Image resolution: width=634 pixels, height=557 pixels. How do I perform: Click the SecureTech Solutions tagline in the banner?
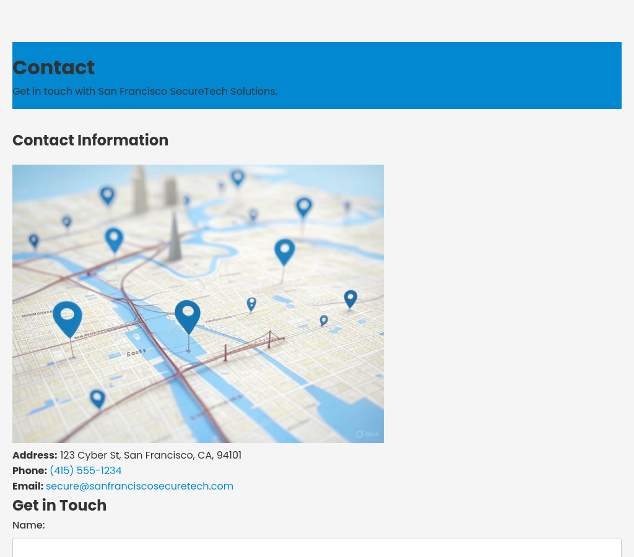[145, 91]
